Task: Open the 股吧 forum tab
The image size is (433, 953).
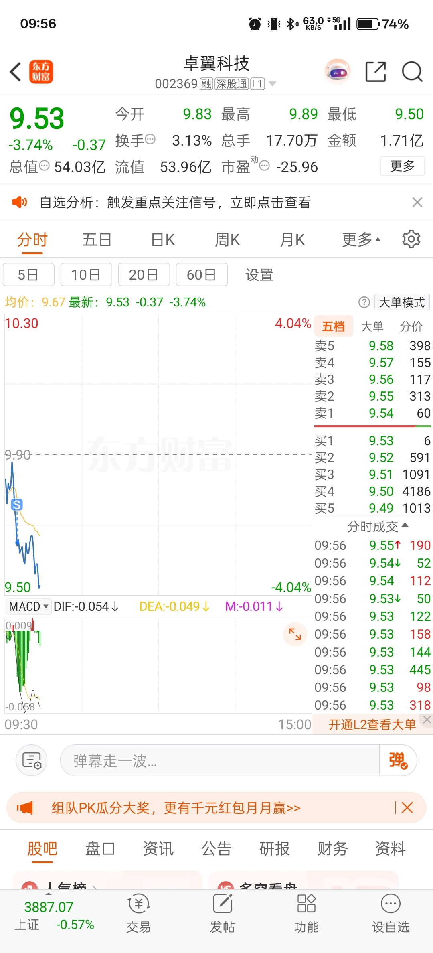Action: coord(42,849)
